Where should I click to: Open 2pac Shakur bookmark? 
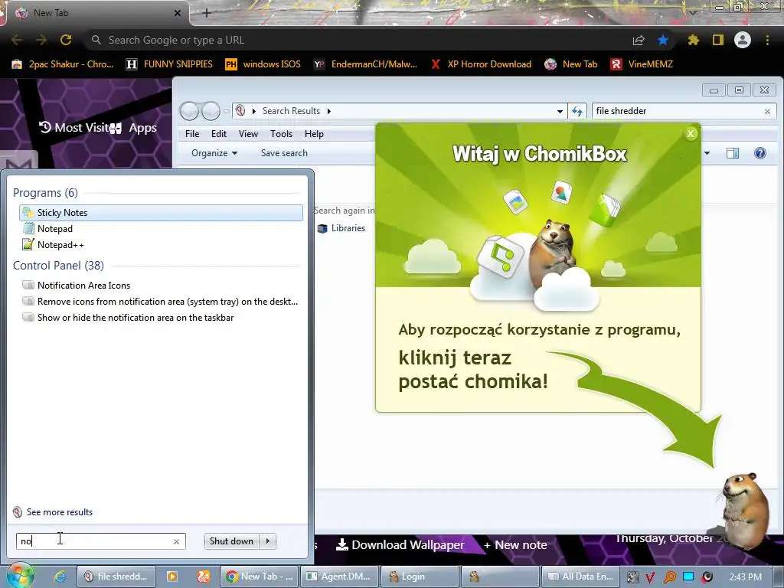click(x=63, y=64)
